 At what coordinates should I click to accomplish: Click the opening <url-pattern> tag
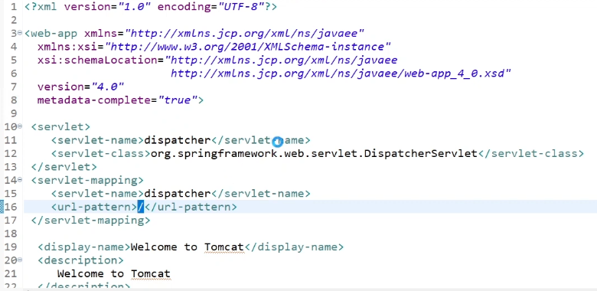coord(94,207)
